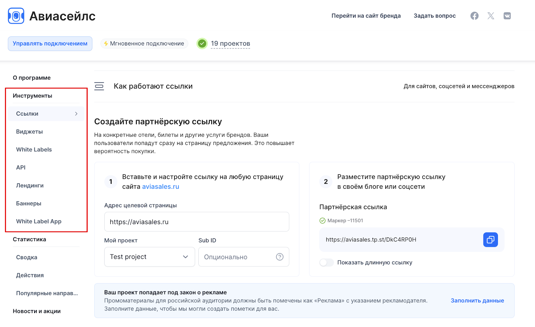Click the green checkmark next to 19 проектов

click(202, 43)
